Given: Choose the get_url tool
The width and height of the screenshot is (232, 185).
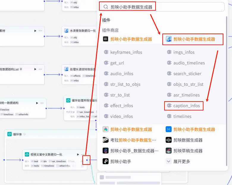Looking at the screenshot, I should (114, 63).
